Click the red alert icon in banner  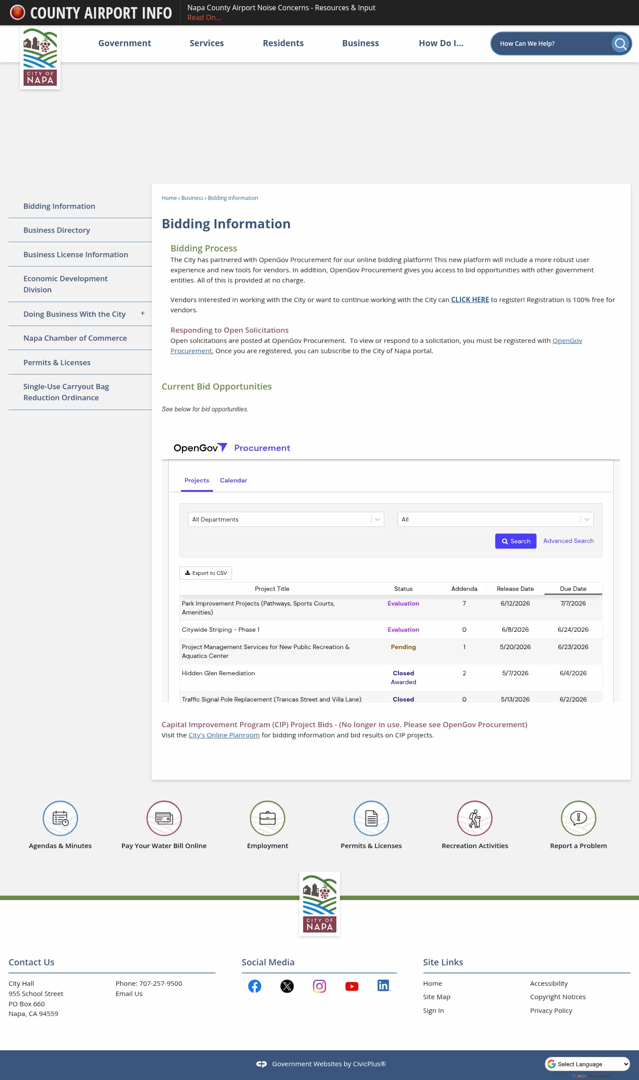pyautogui.click(x=17, y=12)
